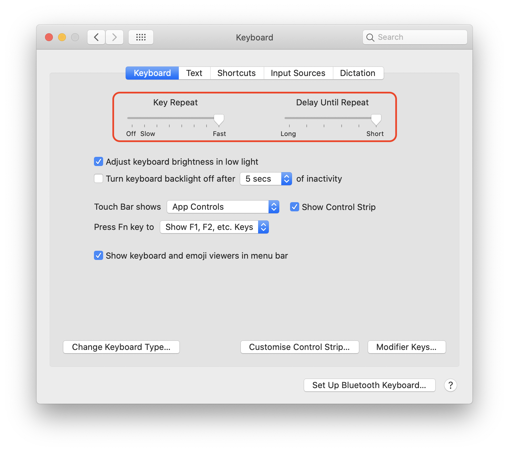Open the Shortcuts tab
This screenshot has width=509, height=452.
click(x=237, y=73)
